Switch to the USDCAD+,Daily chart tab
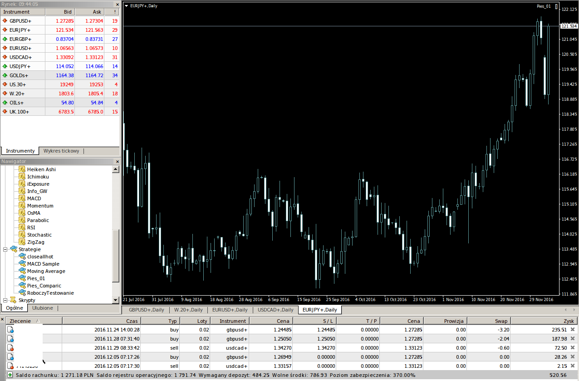 pos(275,310)
